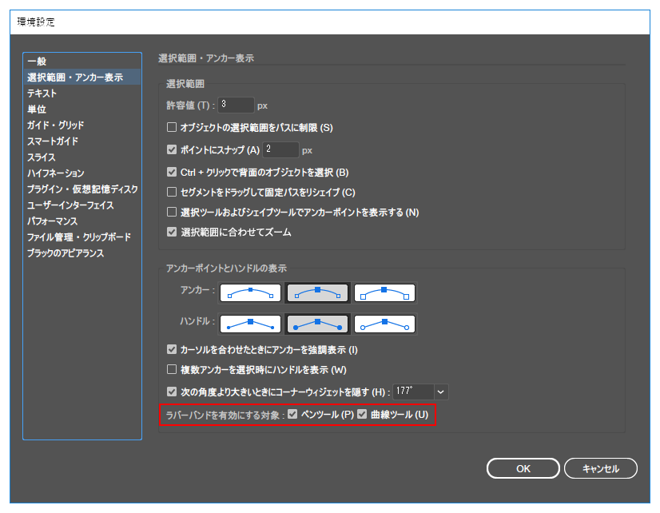Enable 複数アンカーを選択時にハンドルを表示 checkbox
This screenshot has width=660, height=513.
coord(172,370)
